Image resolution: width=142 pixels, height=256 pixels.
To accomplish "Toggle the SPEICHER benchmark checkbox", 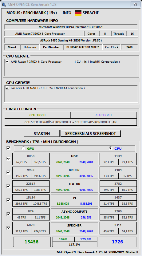I will tap(8, 228).
